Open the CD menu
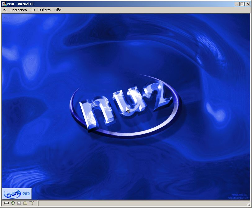The image size is (252, 208). pyautogui.click(x=33, y=10)
